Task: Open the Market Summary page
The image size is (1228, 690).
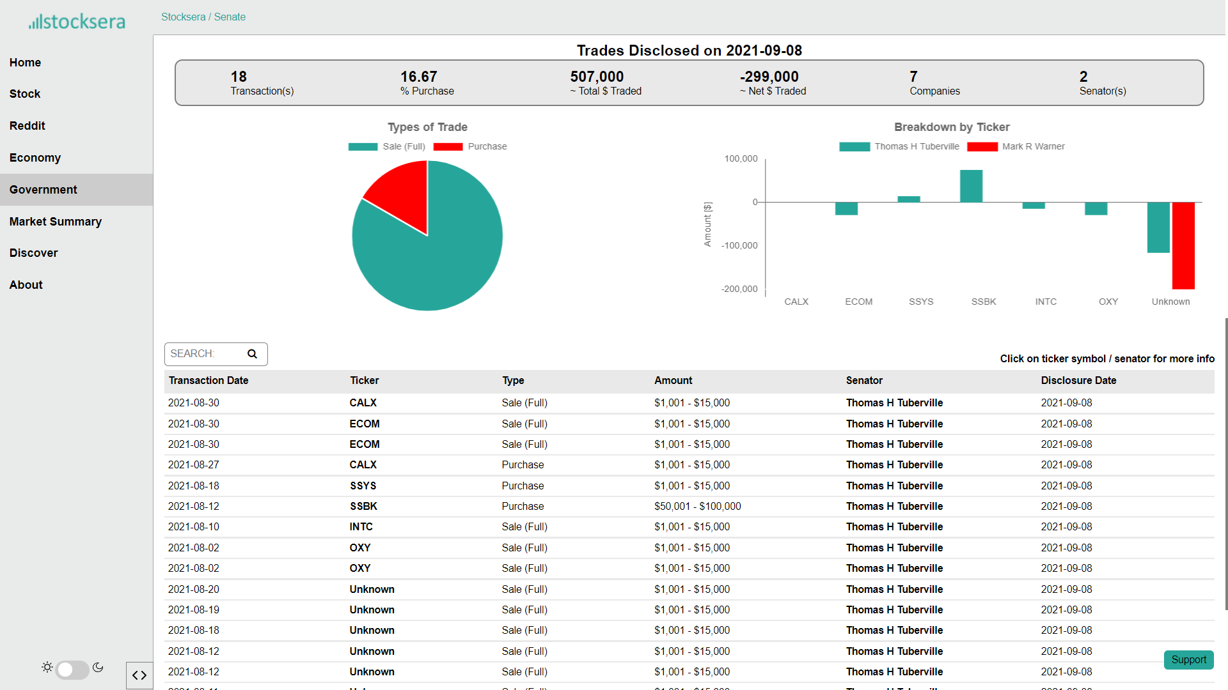Action: [55, 222]
